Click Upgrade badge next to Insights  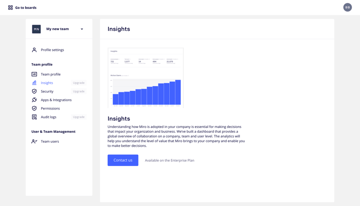78,83
